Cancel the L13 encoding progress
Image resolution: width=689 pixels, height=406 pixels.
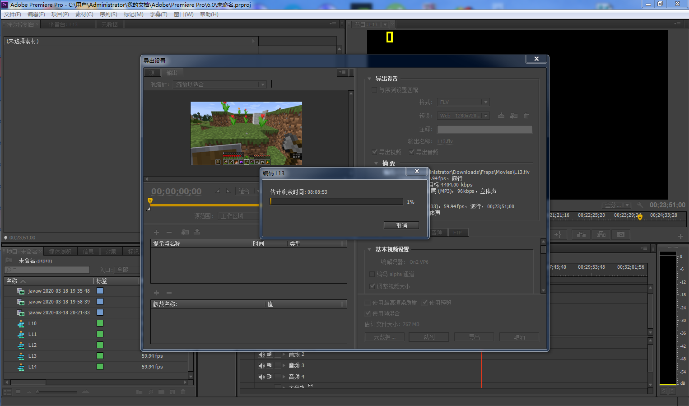pyautogui.click(x=401, y=225)
